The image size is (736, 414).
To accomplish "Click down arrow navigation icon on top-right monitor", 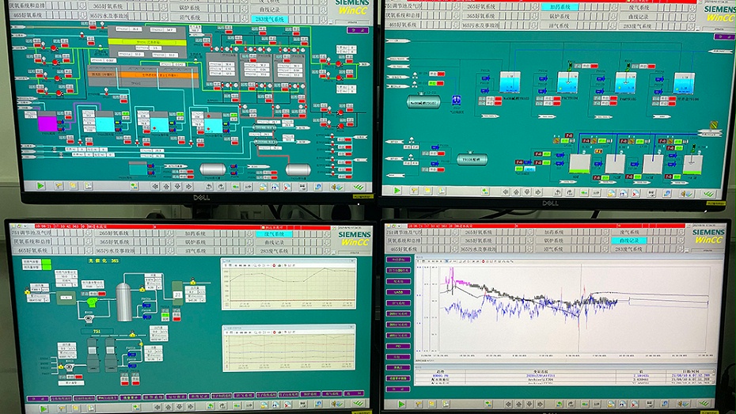I will (528, 192).
